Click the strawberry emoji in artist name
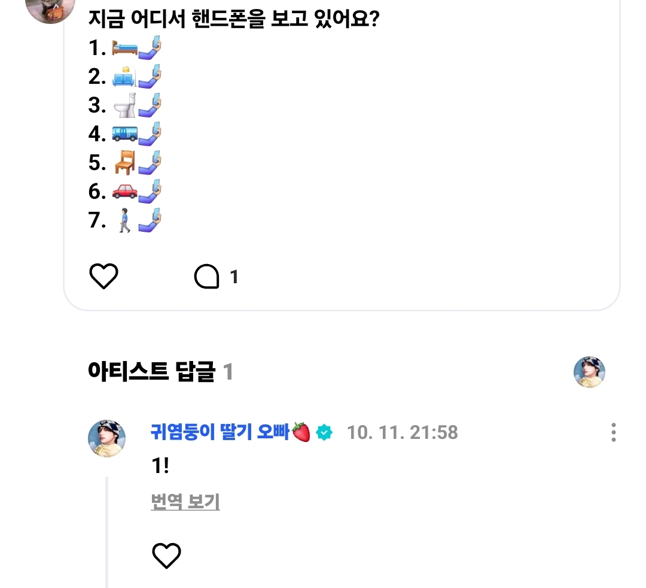The image size is (646, 588). tap(301, 432)
